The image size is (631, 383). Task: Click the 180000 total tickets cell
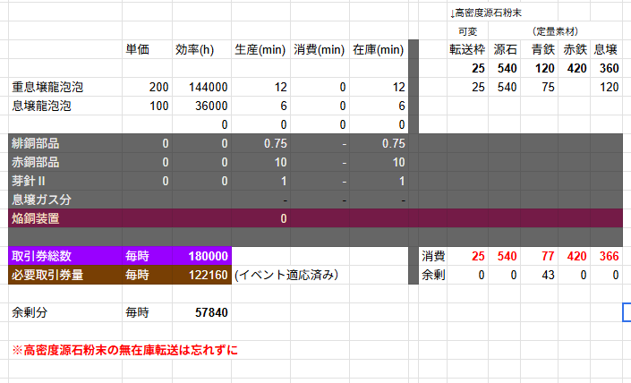pyautogui.click(x=201, y=256)
